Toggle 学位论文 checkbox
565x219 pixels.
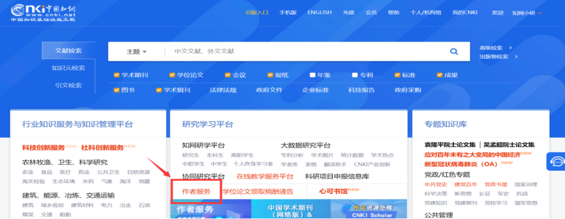coord(172,75)
